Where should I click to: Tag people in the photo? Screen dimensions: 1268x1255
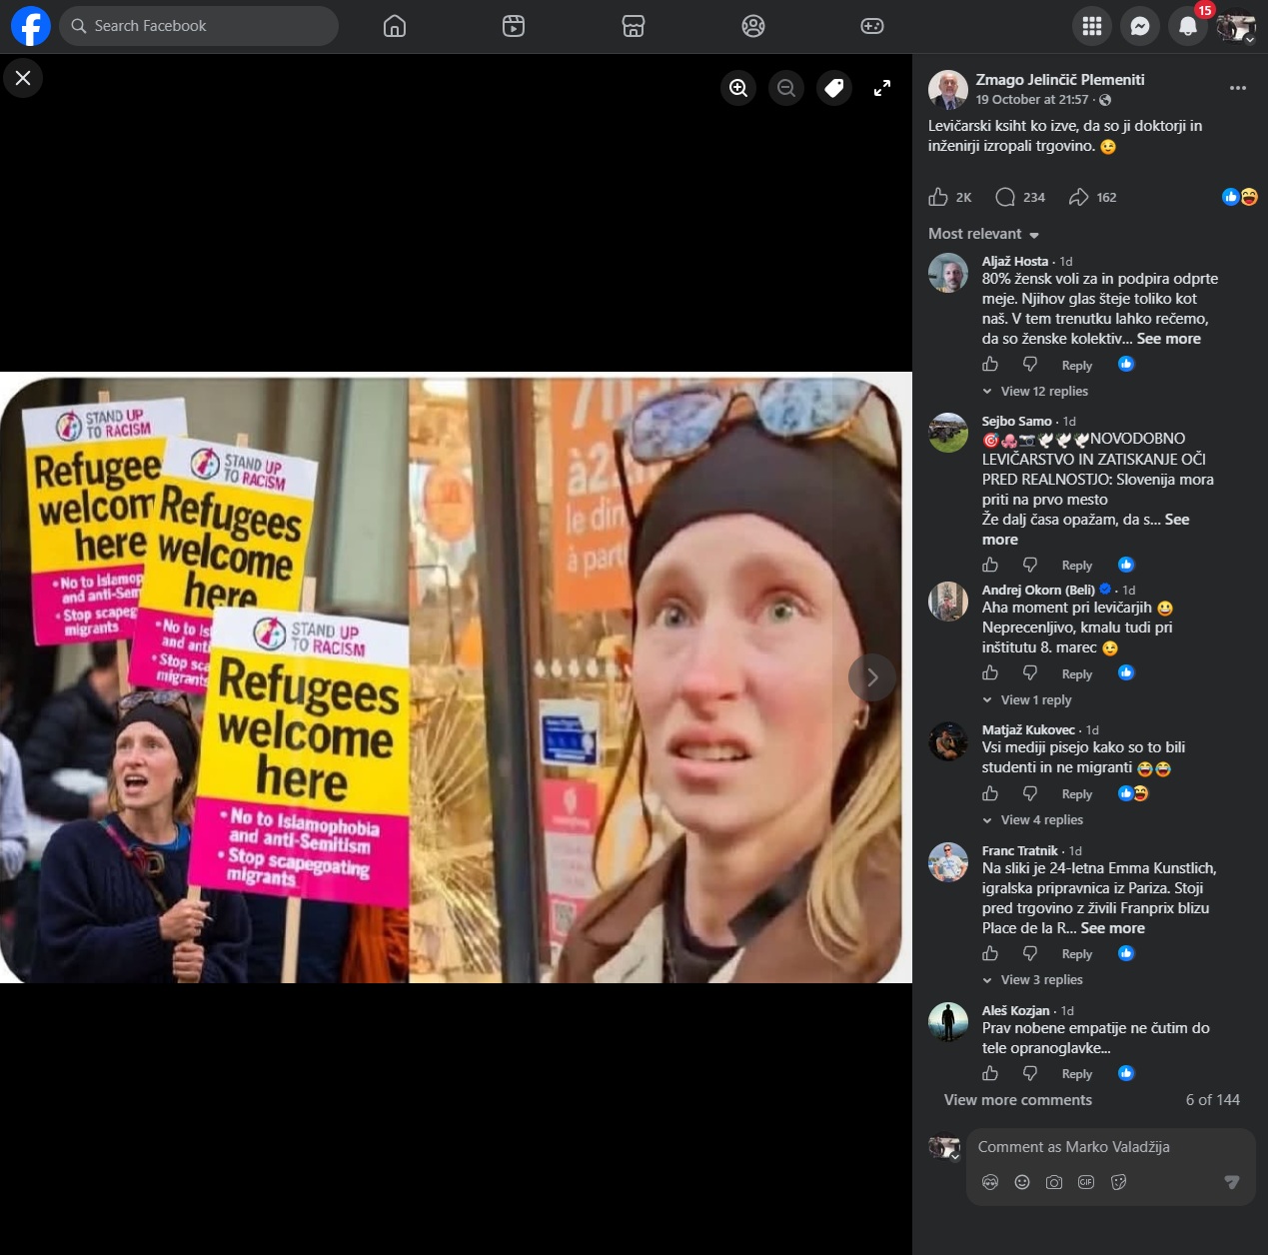coord(834,88)
